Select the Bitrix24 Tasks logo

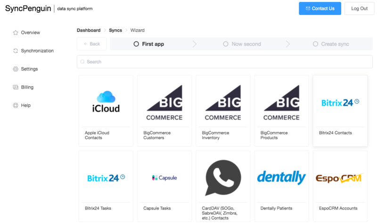pos(106,178)
